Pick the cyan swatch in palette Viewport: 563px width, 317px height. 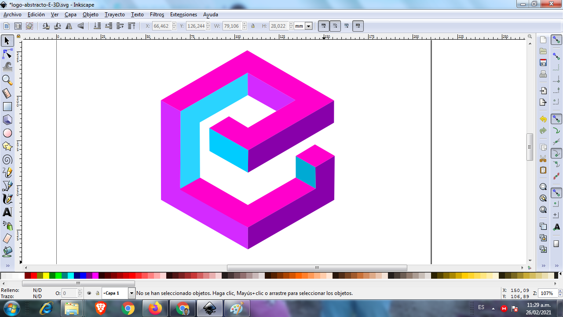70,276
